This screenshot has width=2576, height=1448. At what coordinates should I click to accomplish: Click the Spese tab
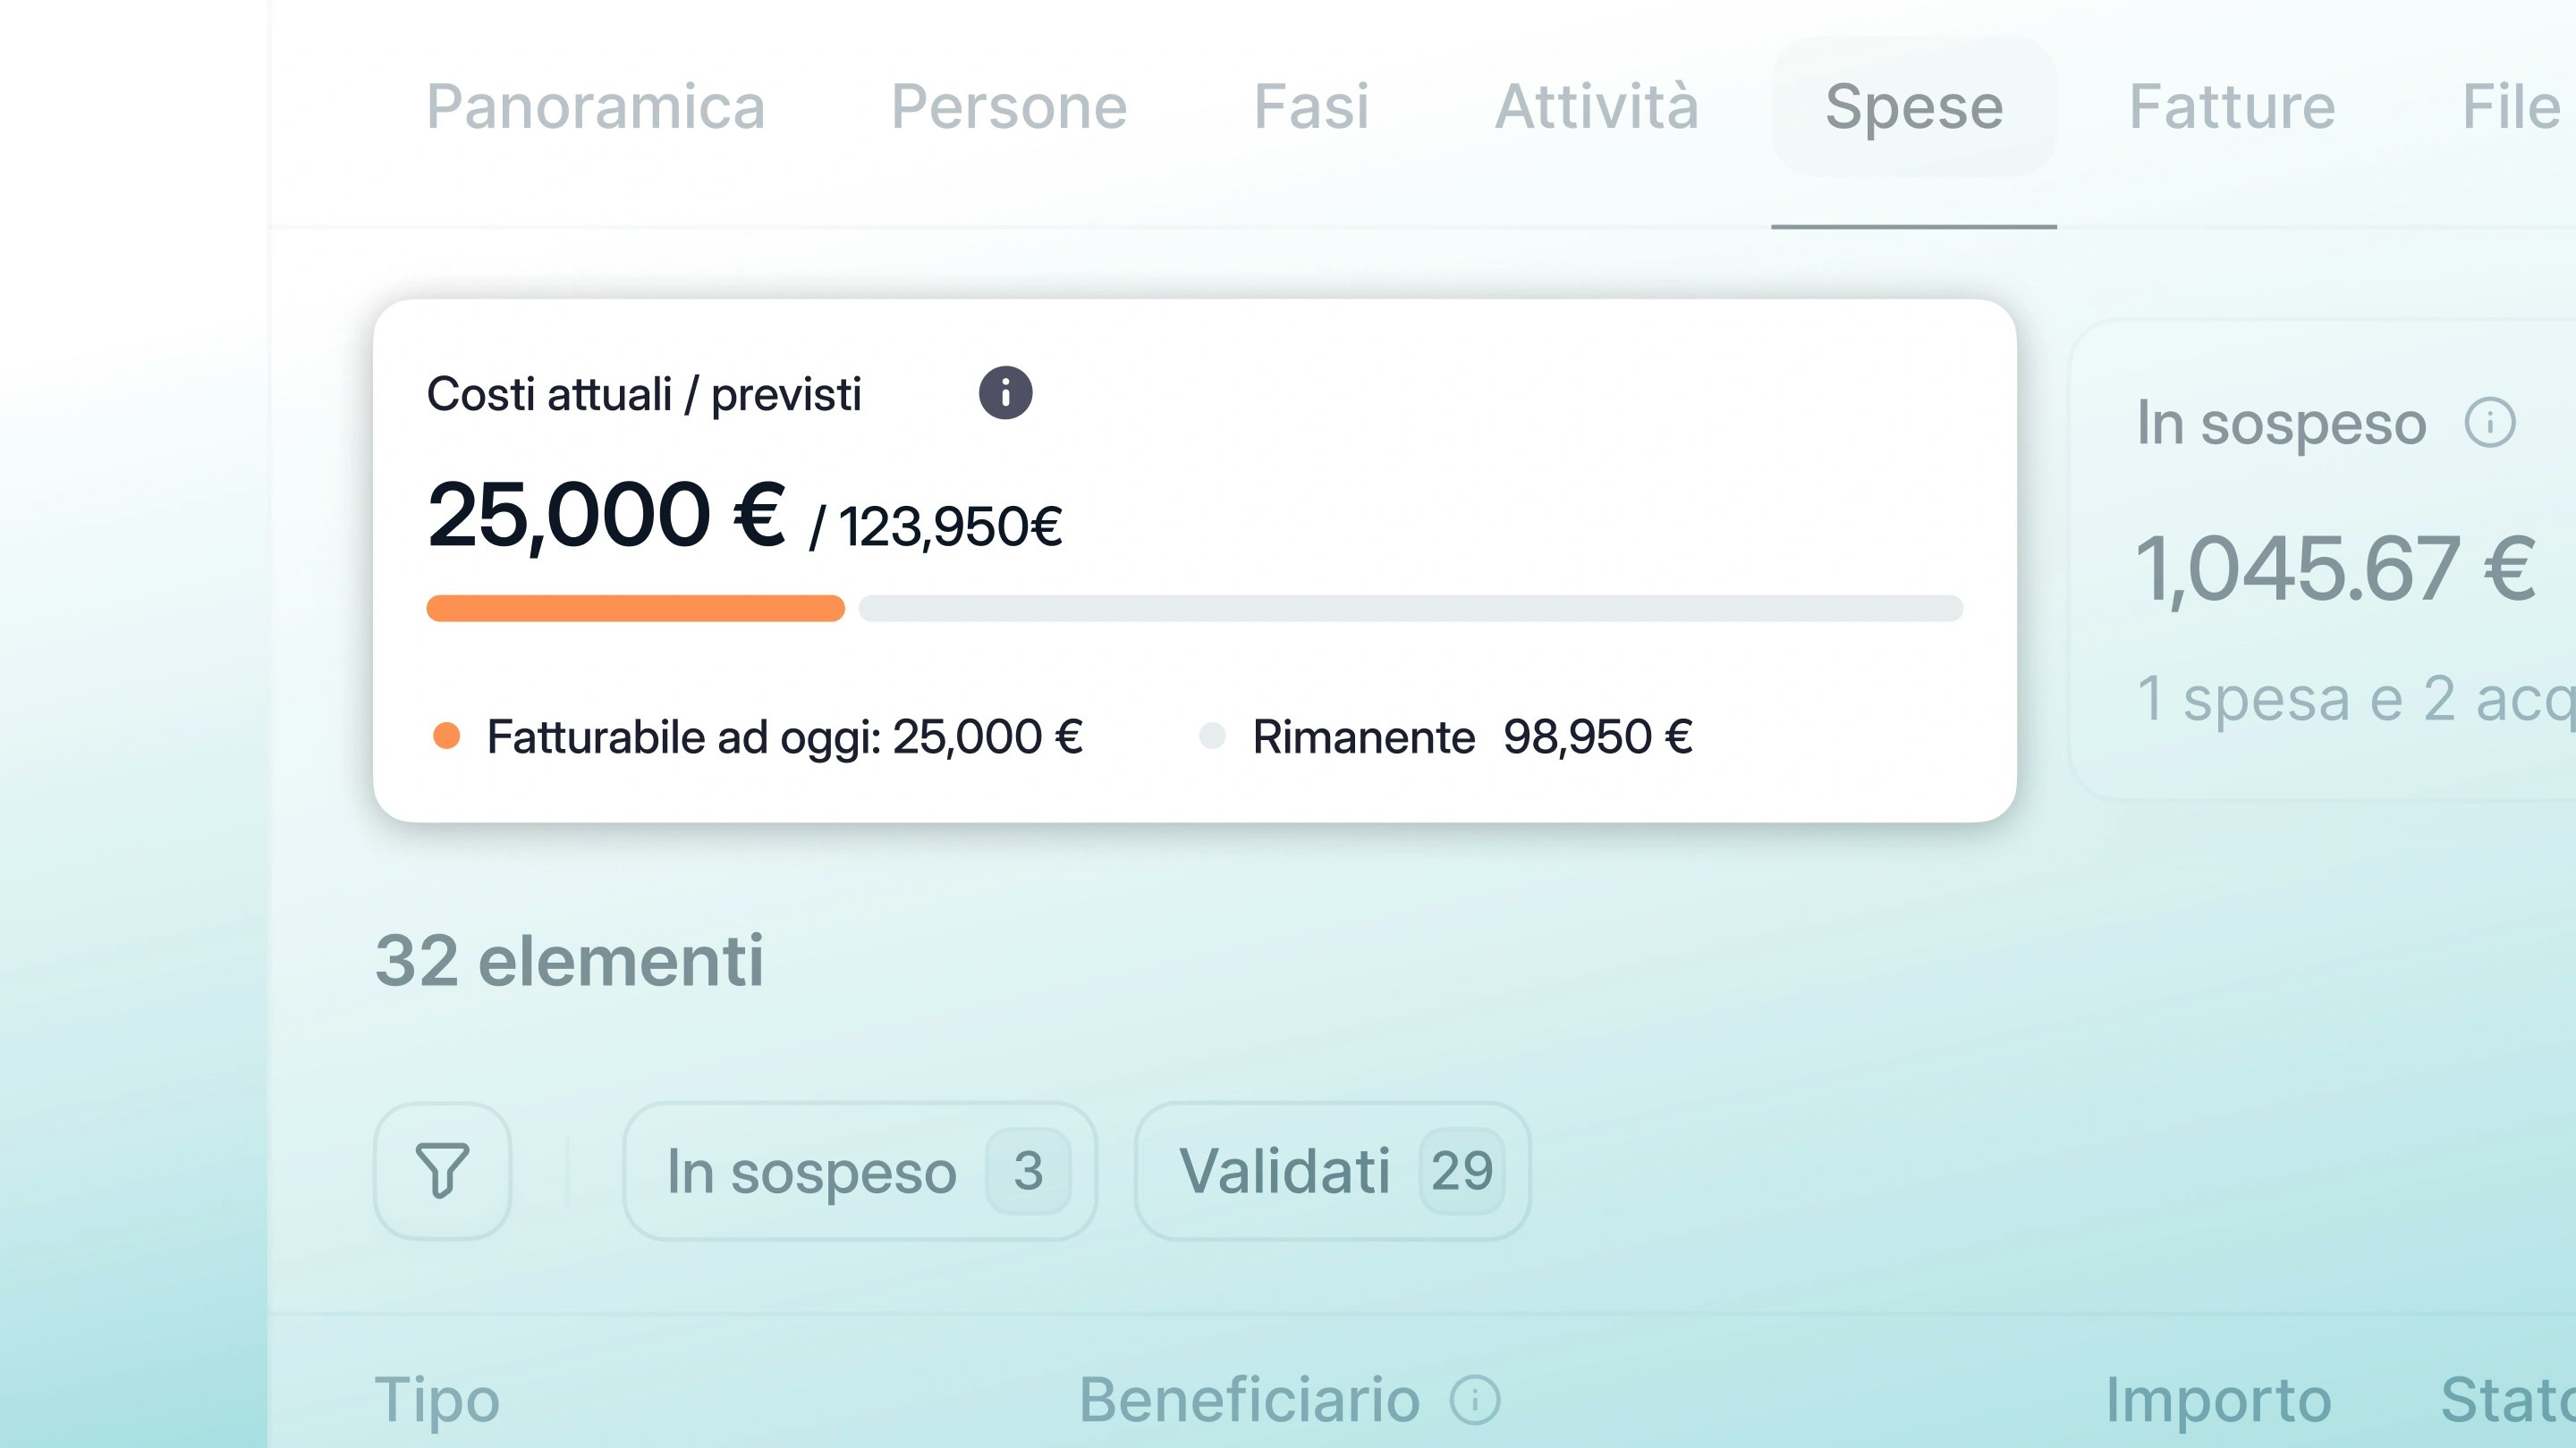click(x=1913, y=107)
